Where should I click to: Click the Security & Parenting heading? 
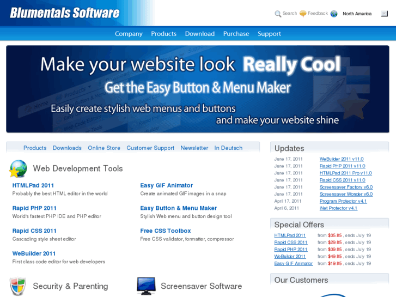tap(70, 286)
